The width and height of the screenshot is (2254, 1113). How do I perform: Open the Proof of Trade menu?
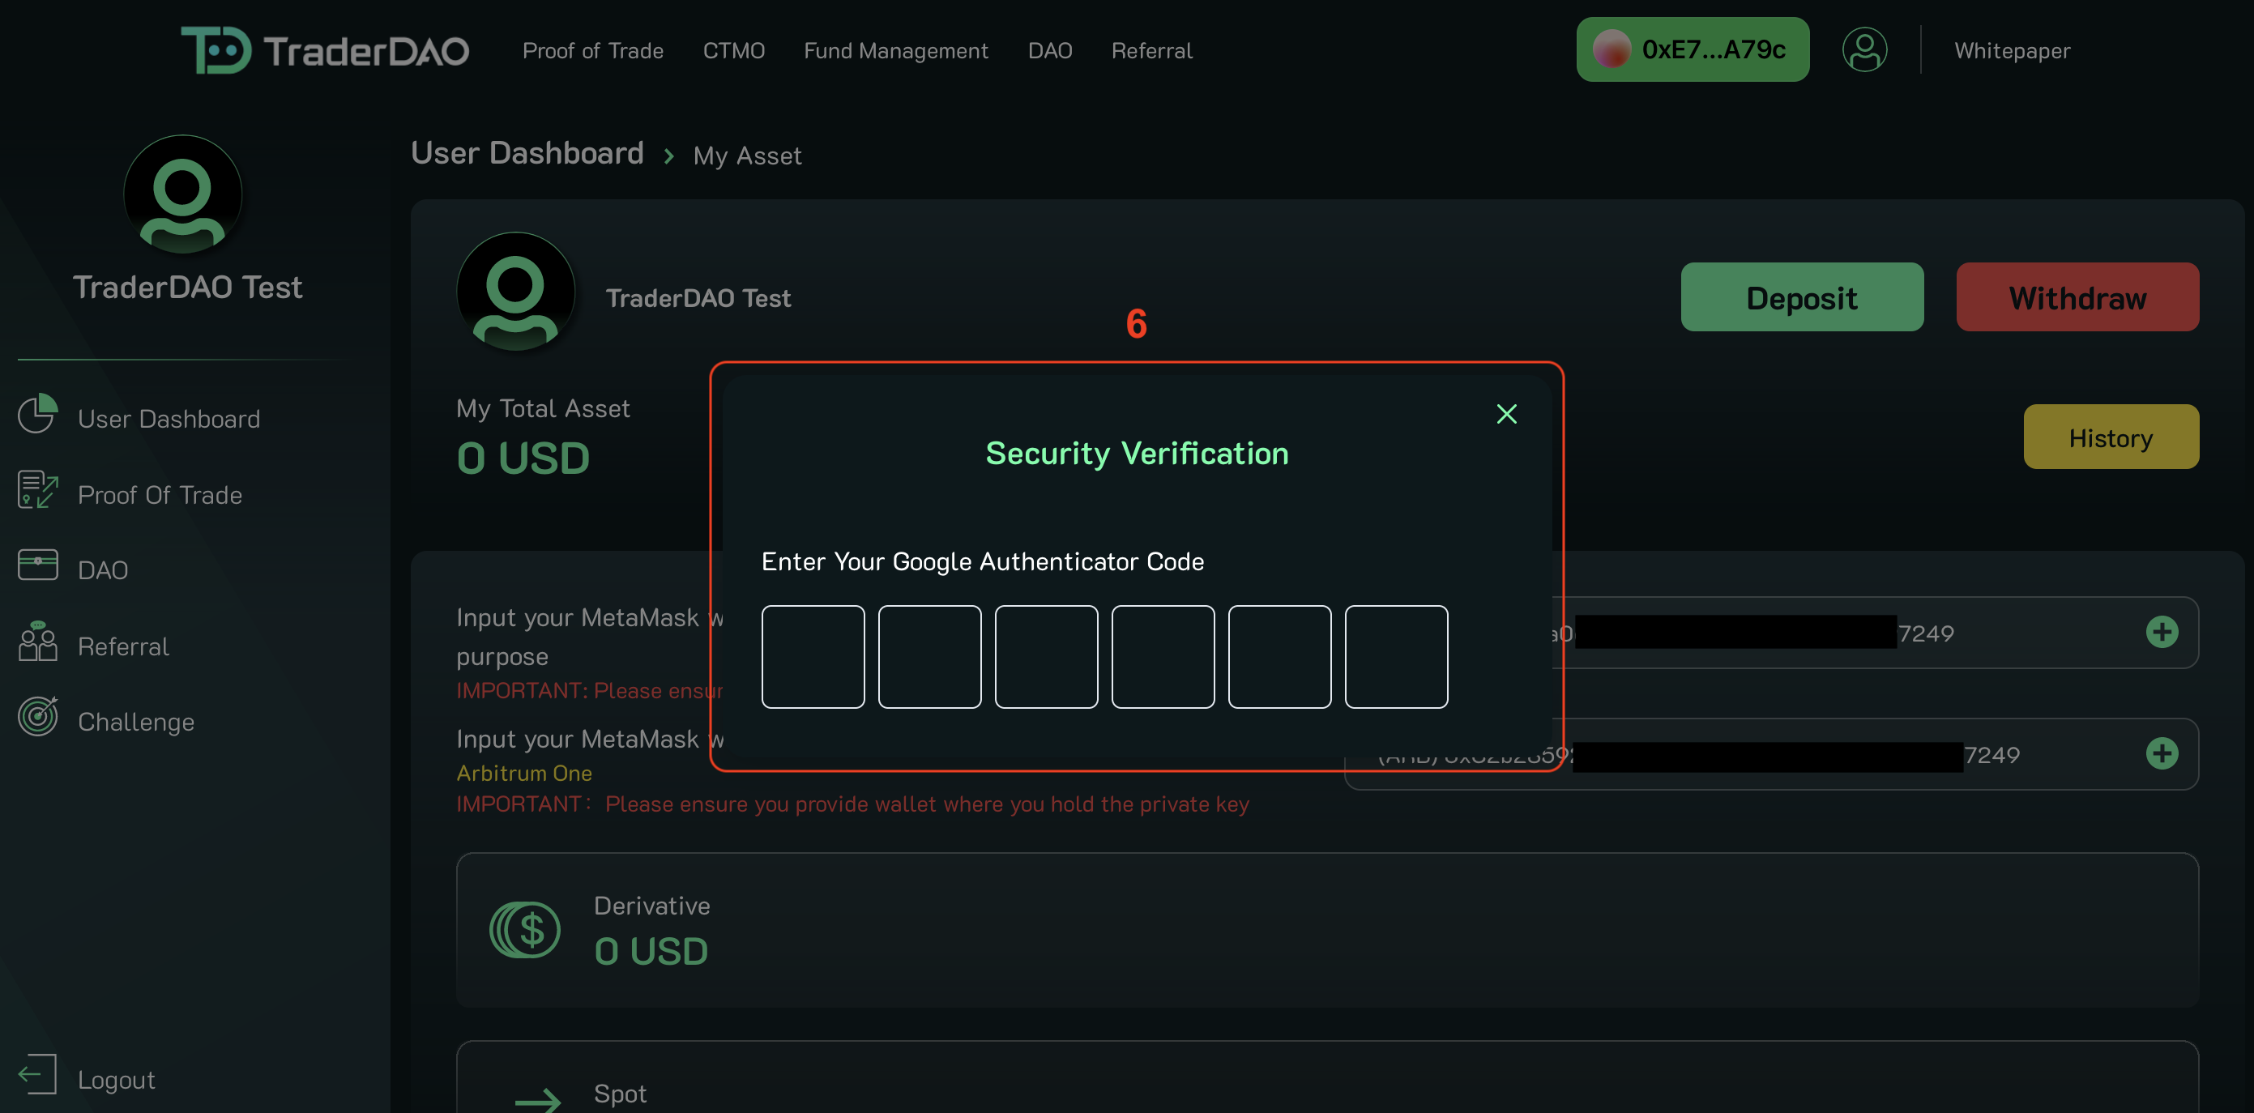(x=592, y=51)
